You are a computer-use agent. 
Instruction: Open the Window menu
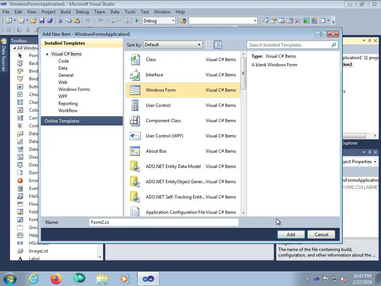[x=162, y=12]
